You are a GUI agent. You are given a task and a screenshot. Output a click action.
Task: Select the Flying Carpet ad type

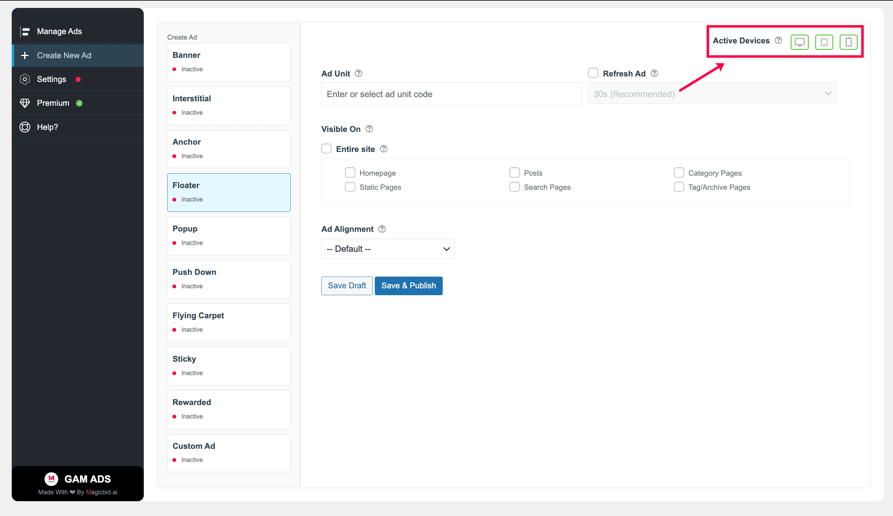click(x=229, y=323)
